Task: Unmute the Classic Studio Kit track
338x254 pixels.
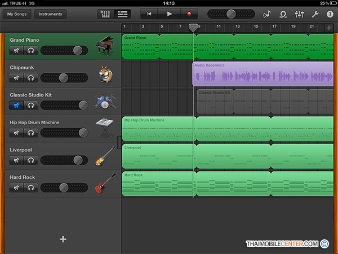Action: (17, 106)
